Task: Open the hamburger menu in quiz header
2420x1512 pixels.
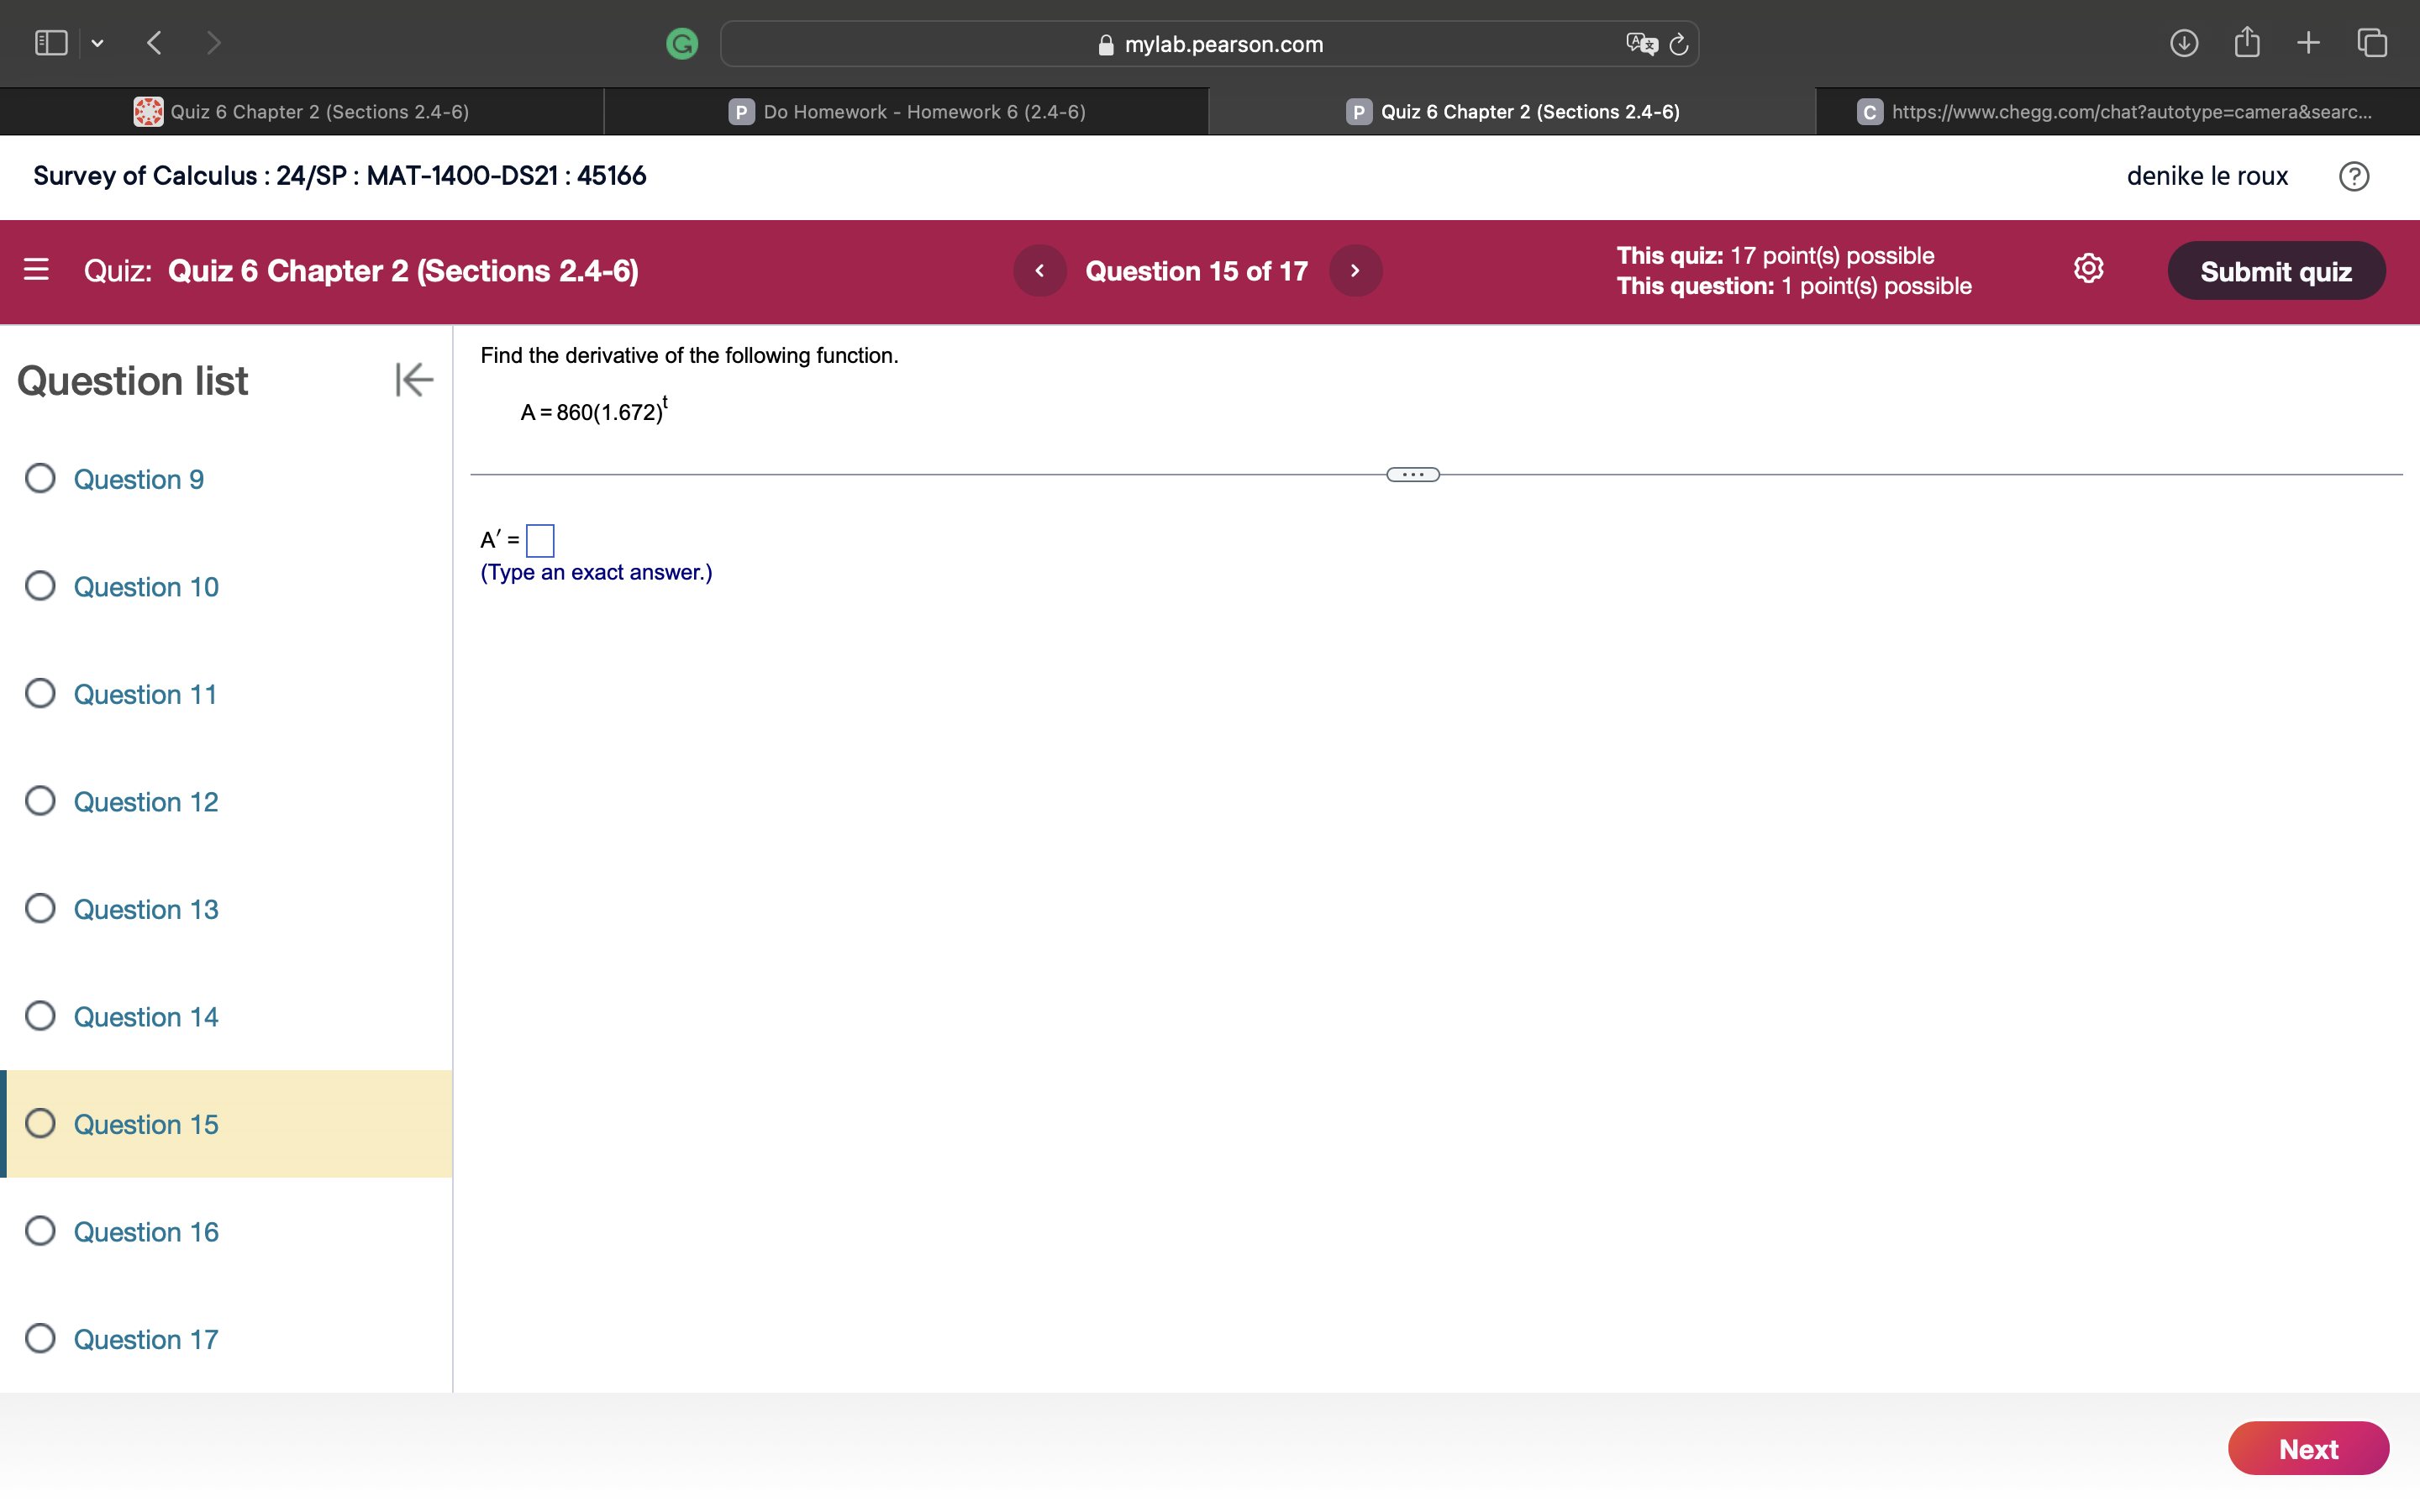Action: [x=36, y=270]
